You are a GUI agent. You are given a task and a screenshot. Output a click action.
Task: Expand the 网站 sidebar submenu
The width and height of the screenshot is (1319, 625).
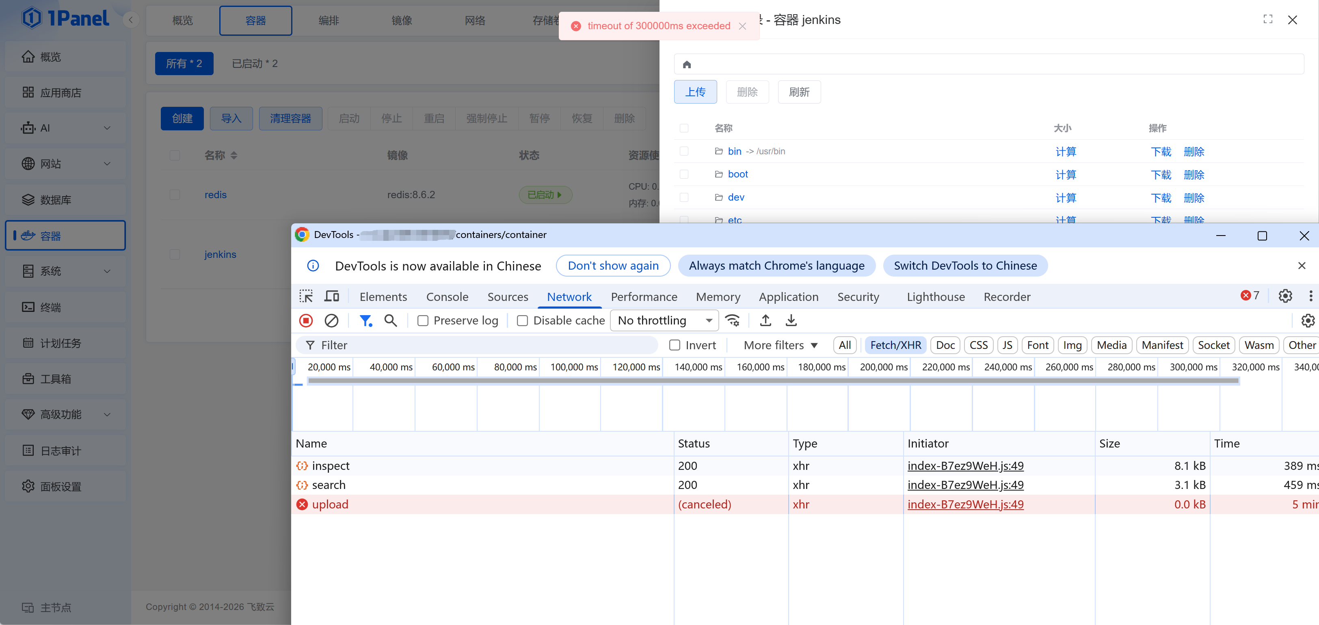pyautogui.click(x=65, y=164)
